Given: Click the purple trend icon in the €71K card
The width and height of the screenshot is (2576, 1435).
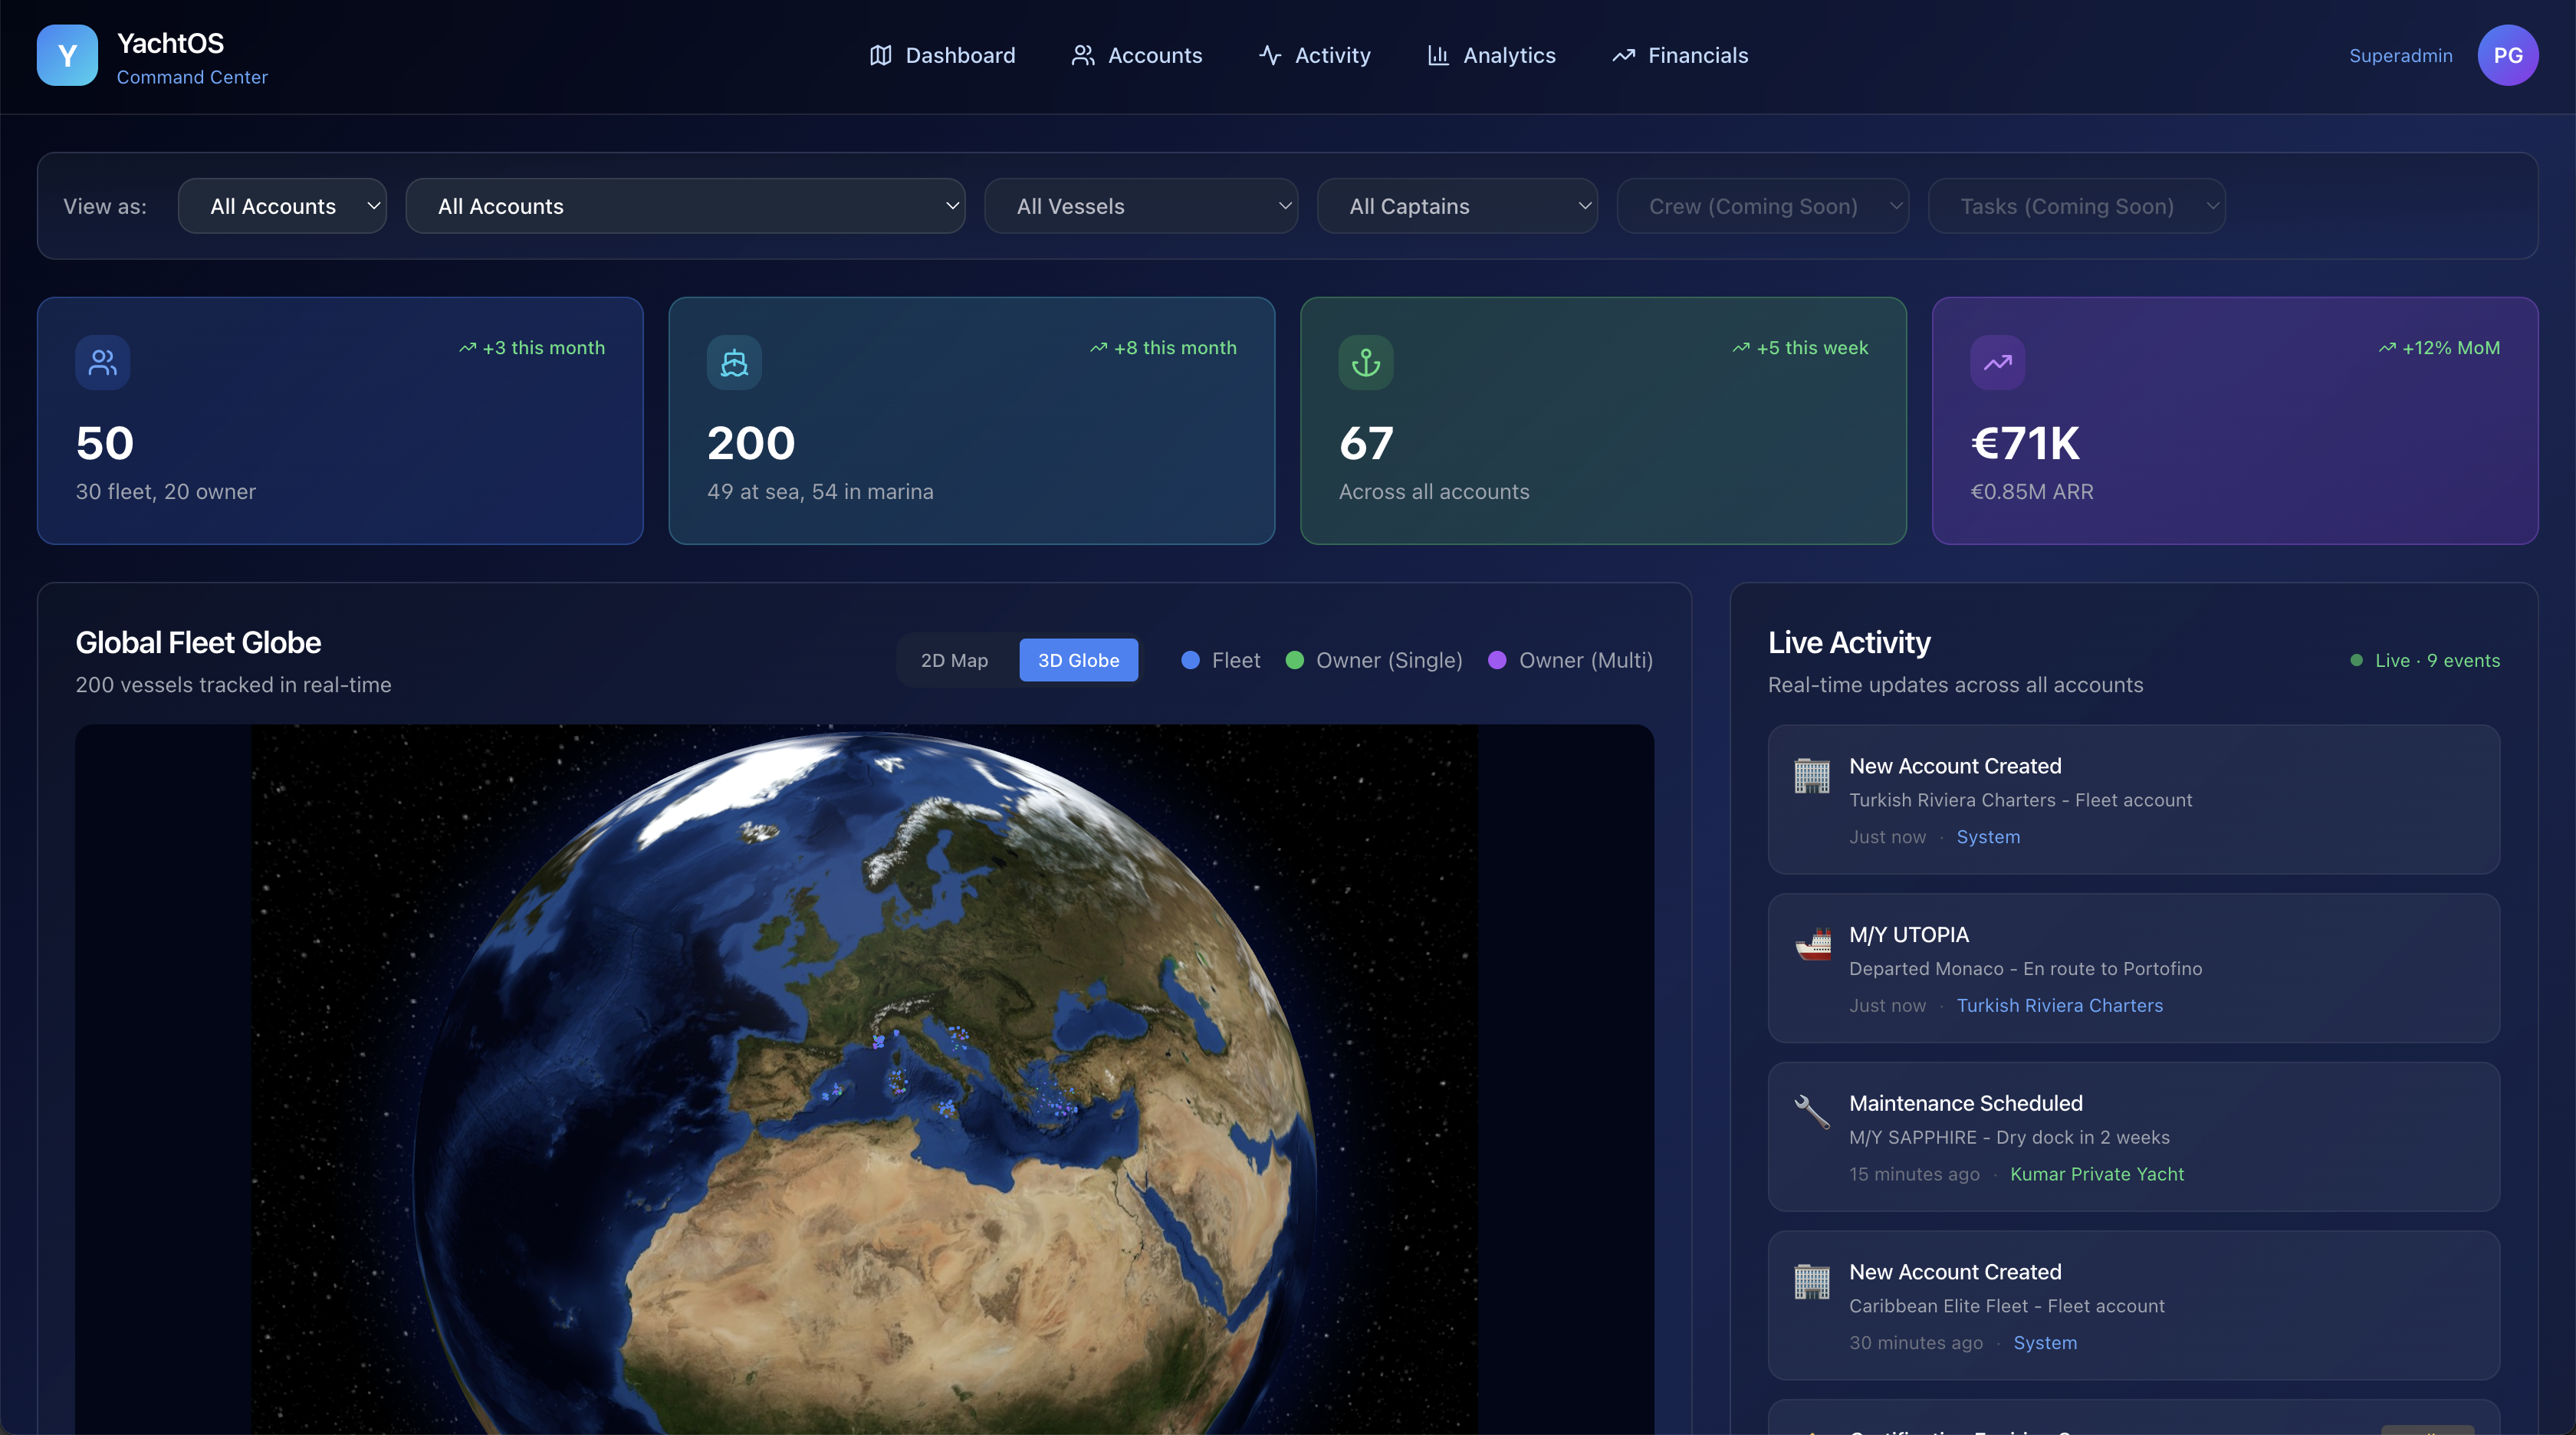Looking at the screenshot, I should click(x=1997, y=362).
